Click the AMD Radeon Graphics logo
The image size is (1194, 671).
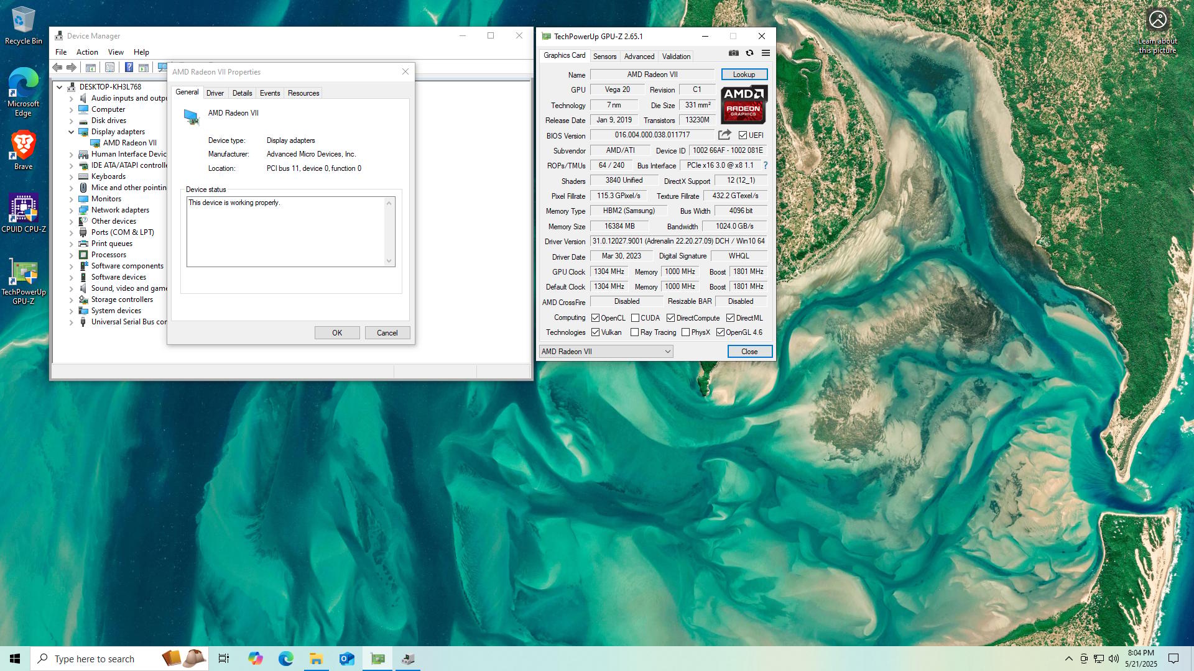coord(744,104)
